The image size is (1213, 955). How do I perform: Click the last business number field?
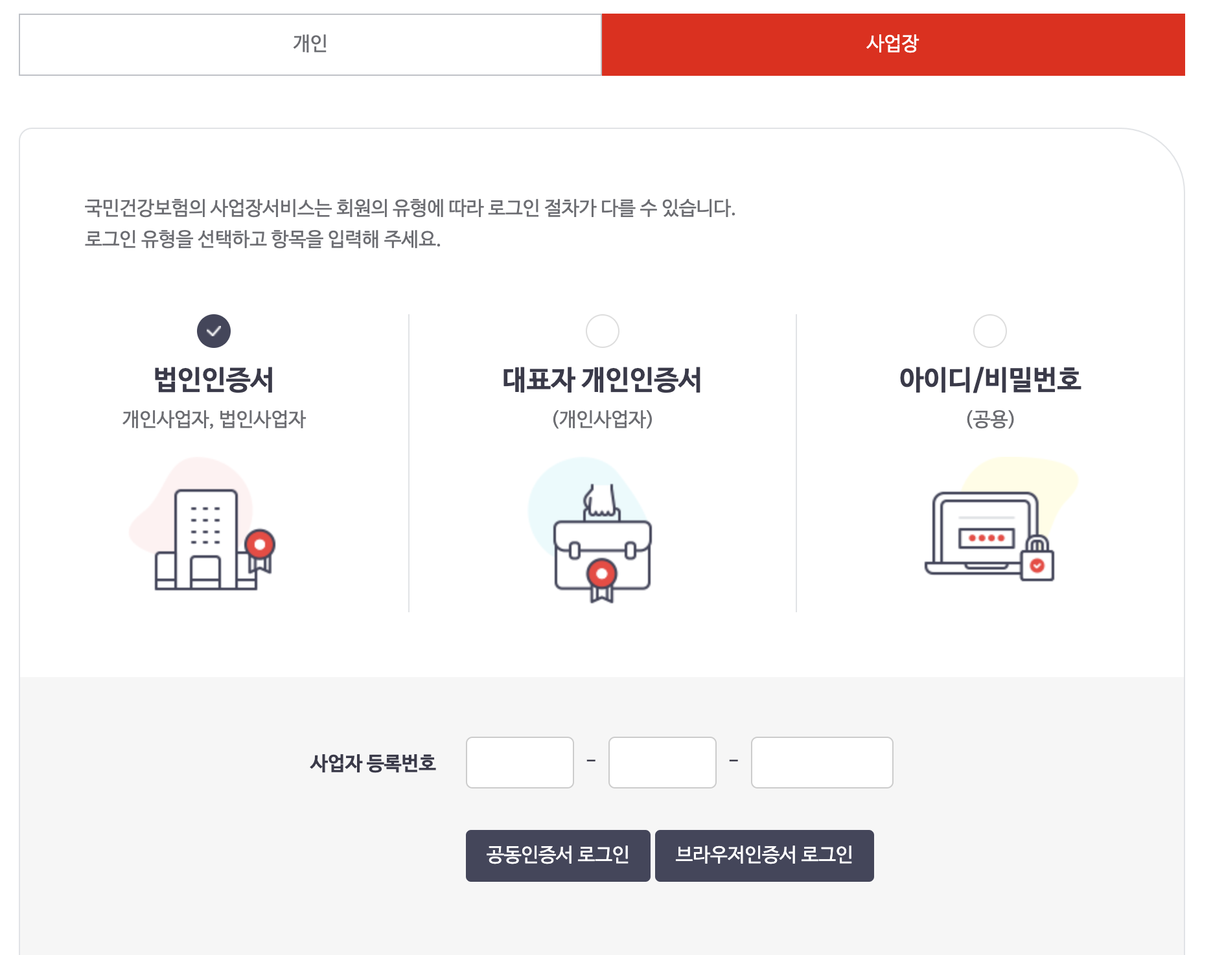point(822,763)
